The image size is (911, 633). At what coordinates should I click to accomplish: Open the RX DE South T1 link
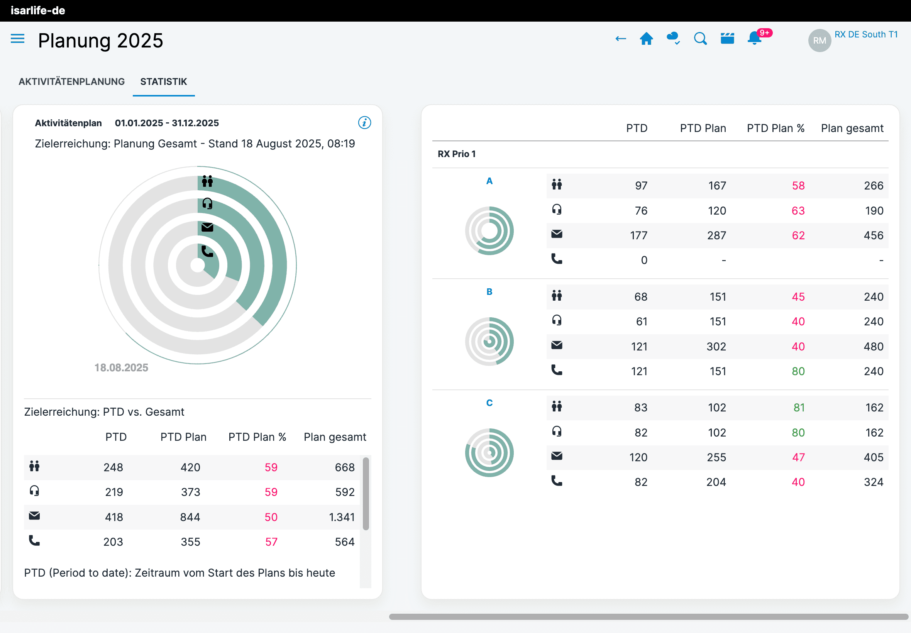[x=866, y=34]
